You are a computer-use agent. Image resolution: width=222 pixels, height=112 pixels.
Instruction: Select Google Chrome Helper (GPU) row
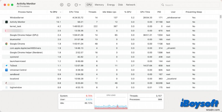[x=110, y=35]
